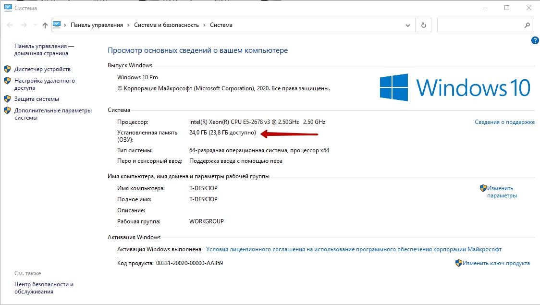Click the back navigation arrow
The image size is (540, 305).
10,25
